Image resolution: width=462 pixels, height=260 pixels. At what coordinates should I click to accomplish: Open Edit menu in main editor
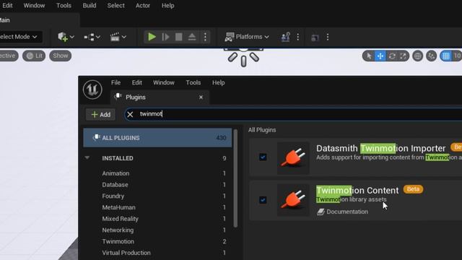click(x=7, y=6)
